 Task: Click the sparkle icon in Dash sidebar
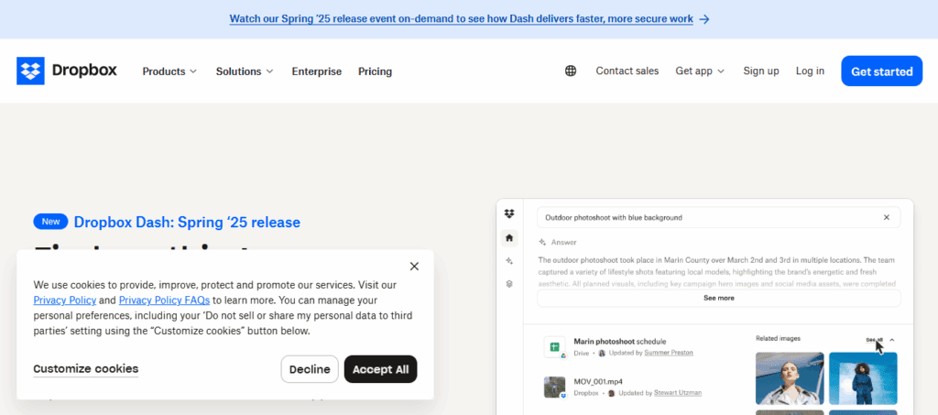tap(509, 261)
